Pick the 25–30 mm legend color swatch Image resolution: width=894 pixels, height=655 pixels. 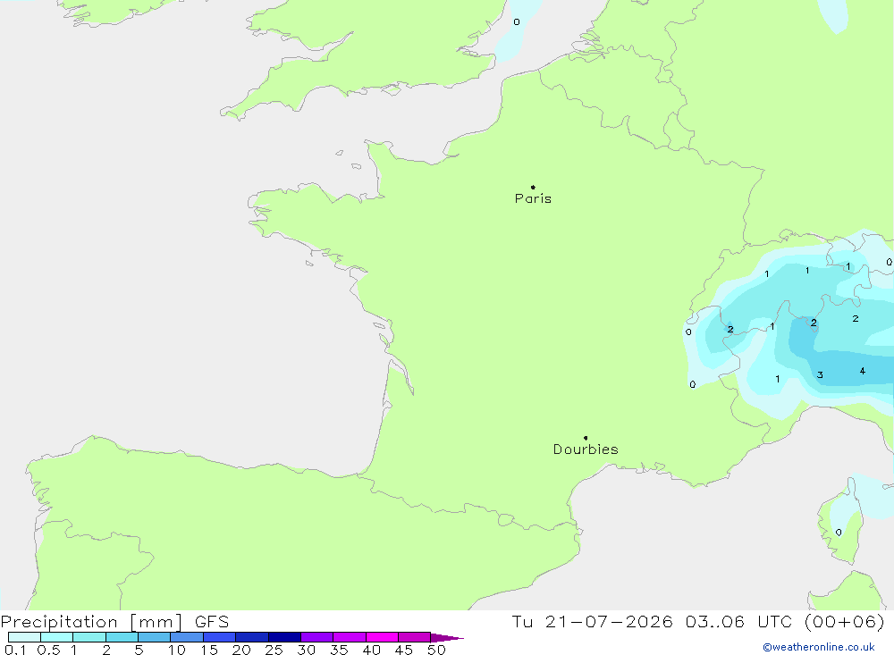pyautogui.click(x=284, y=637)
